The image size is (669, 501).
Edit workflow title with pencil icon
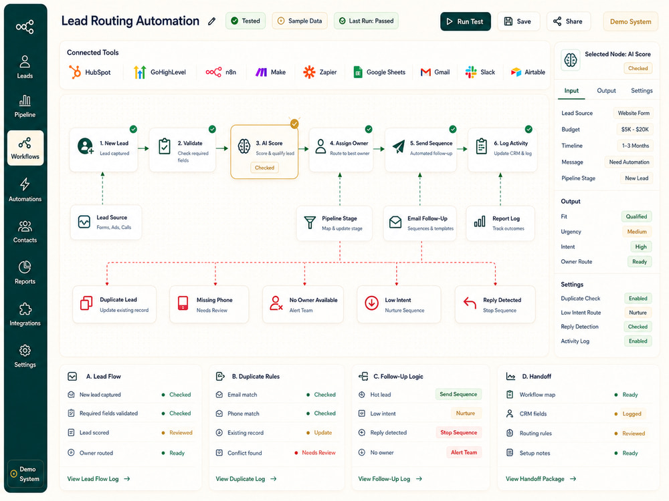tap(211, 21)
